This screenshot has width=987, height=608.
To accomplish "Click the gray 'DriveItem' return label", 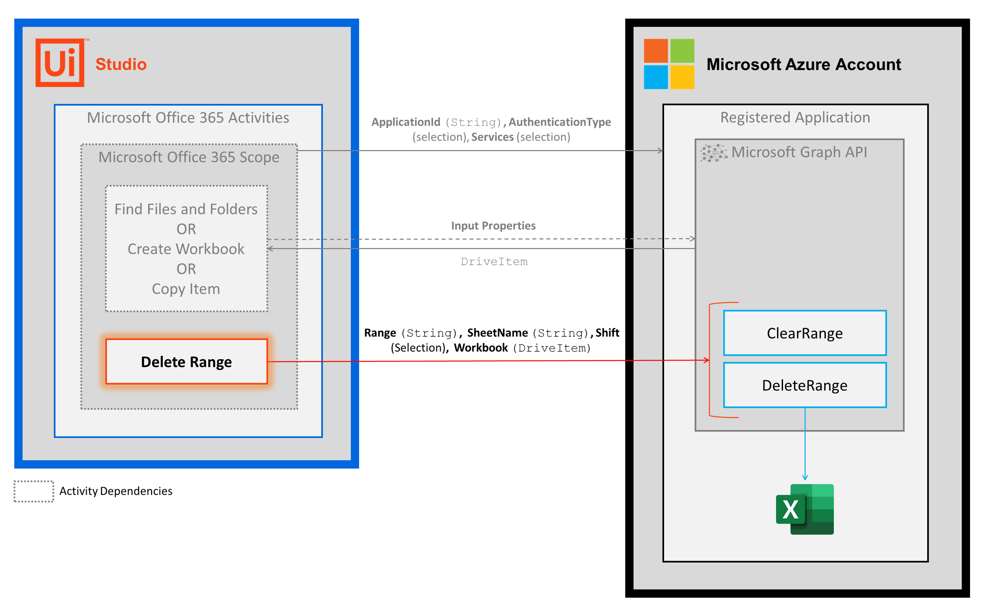I will [494, 262].
